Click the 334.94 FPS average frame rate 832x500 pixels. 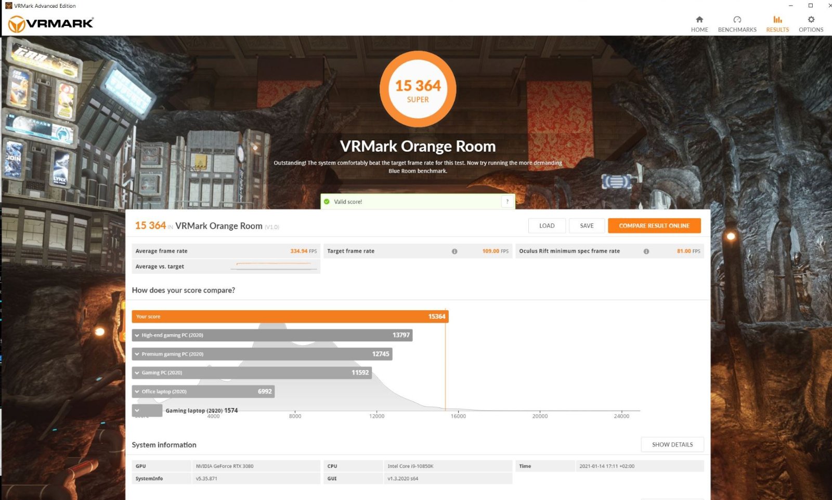click(304, 251)
